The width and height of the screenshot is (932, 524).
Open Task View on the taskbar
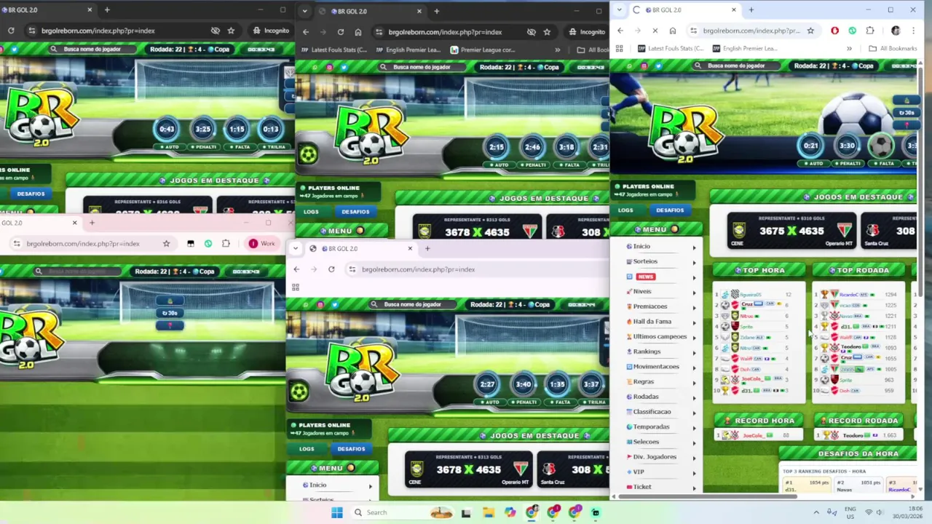tap(466, 512)
